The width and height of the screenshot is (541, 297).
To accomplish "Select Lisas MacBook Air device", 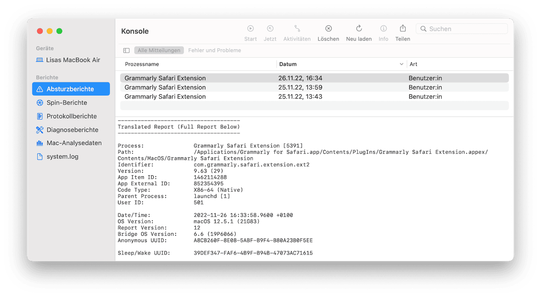I will point(71,60).
